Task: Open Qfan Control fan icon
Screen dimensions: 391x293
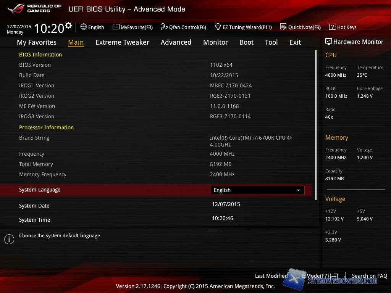Action: click(x=164, y=27)
